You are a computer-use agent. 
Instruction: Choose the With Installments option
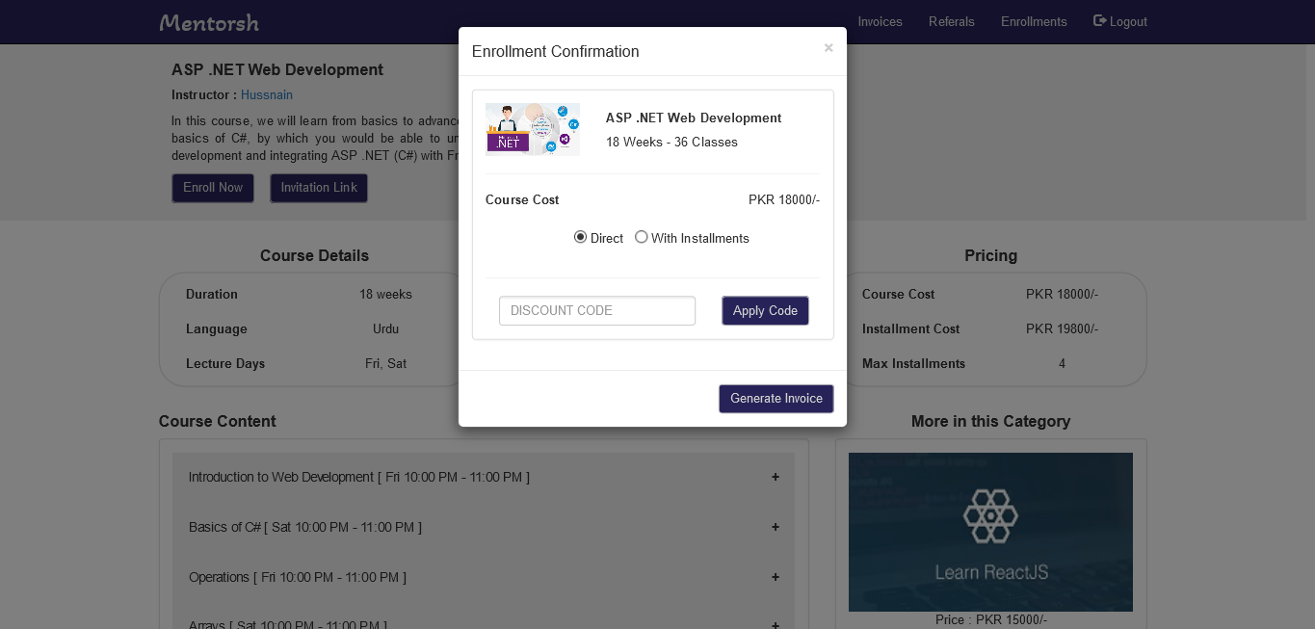tap(642, 237)
